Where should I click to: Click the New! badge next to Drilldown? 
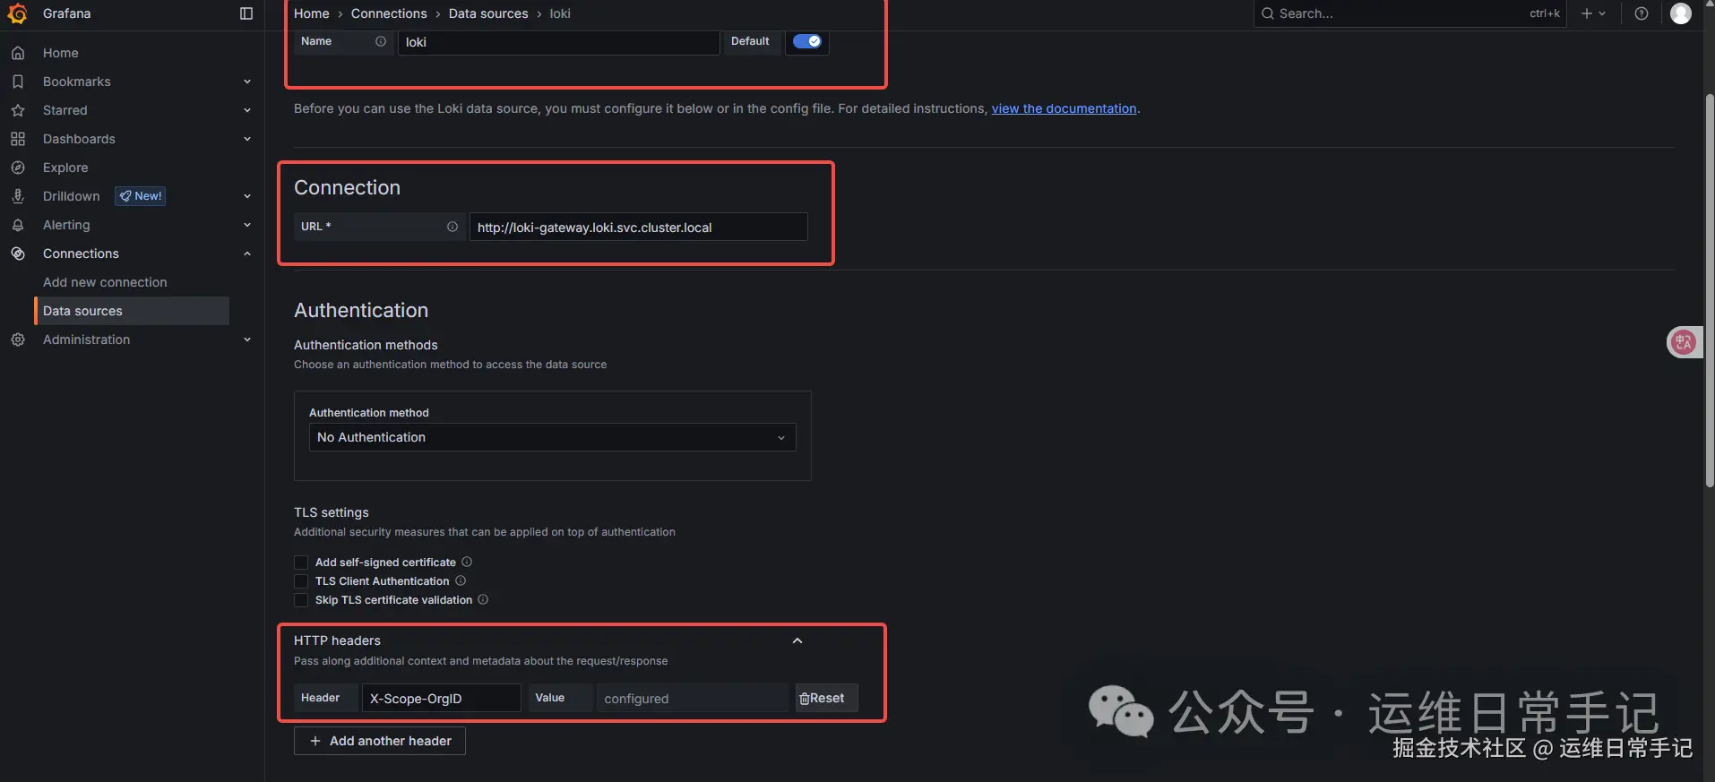141,196
